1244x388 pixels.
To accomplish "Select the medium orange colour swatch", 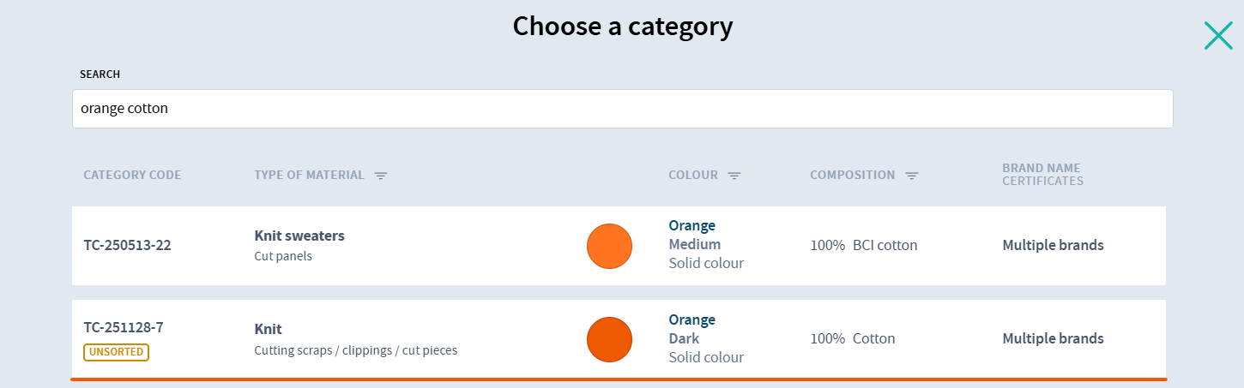I will click(x=609, y=246).
